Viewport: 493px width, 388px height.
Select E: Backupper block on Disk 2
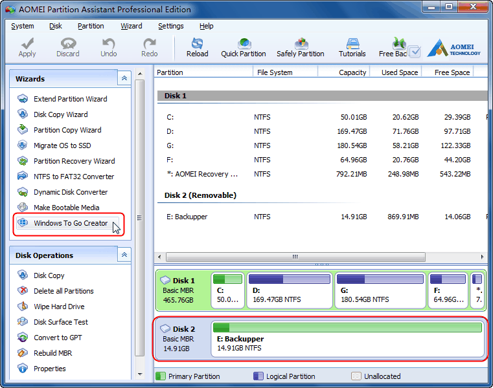[347, 339]
